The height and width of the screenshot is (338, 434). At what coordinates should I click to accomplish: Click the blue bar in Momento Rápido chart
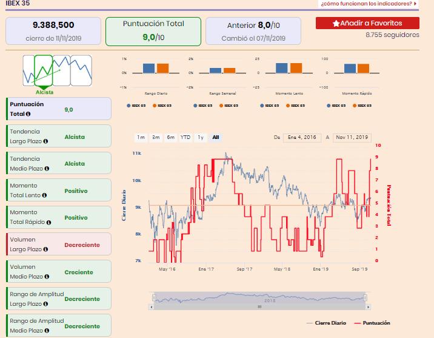tap(350, 69)
